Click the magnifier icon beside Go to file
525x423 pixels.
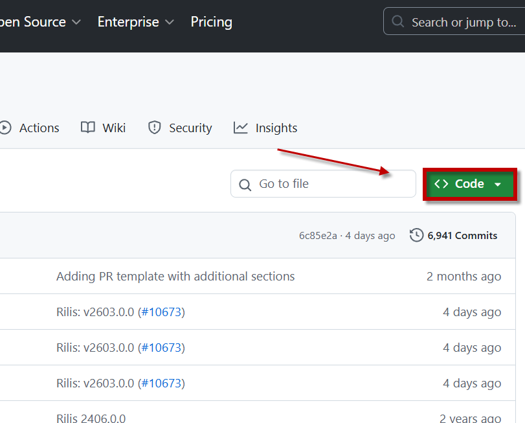(x=245, y=185)
